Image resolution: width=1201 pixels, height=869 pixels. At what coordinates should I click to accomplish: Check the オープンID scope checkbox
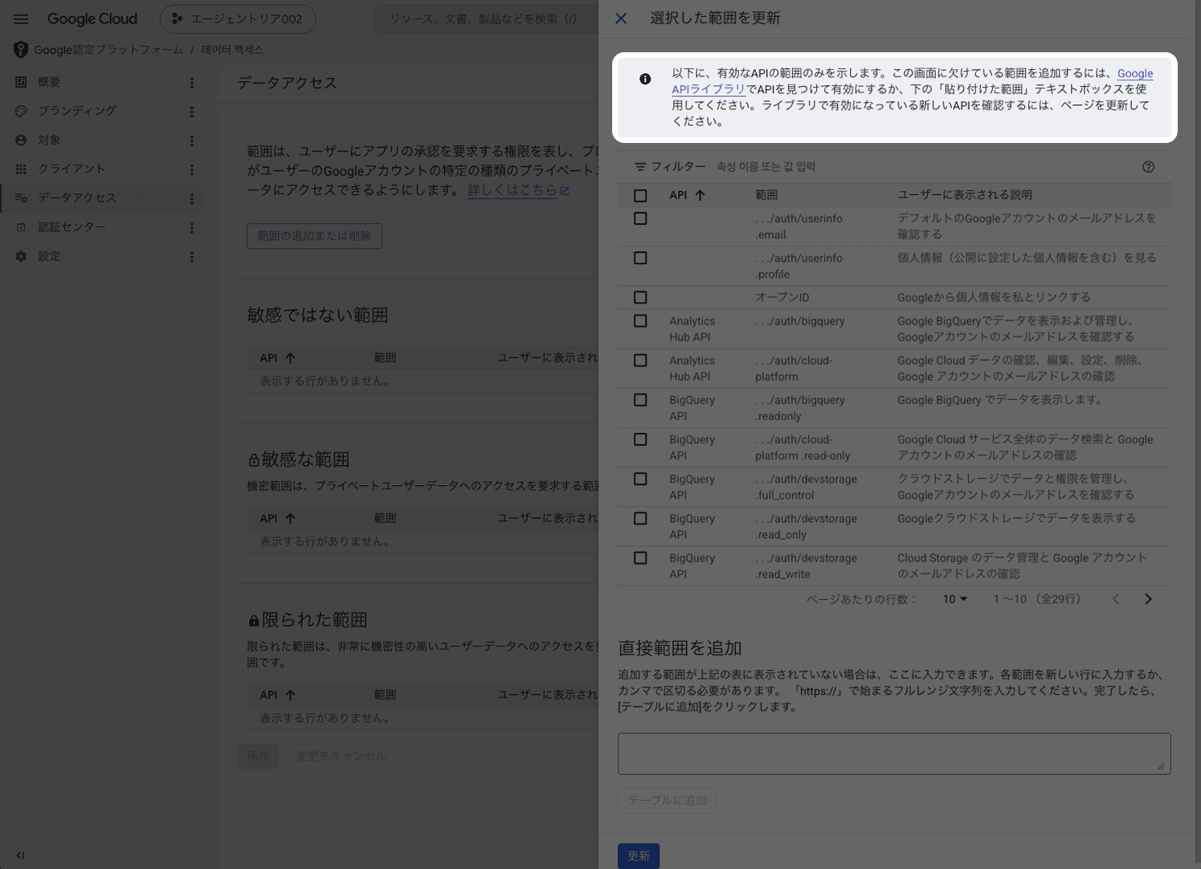pyautogui.click(x=640, y=297)
